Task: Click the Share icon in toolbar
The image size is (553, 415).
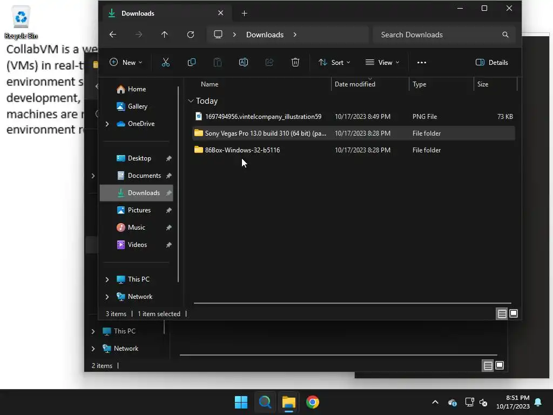Action: (x=269, y=63)
